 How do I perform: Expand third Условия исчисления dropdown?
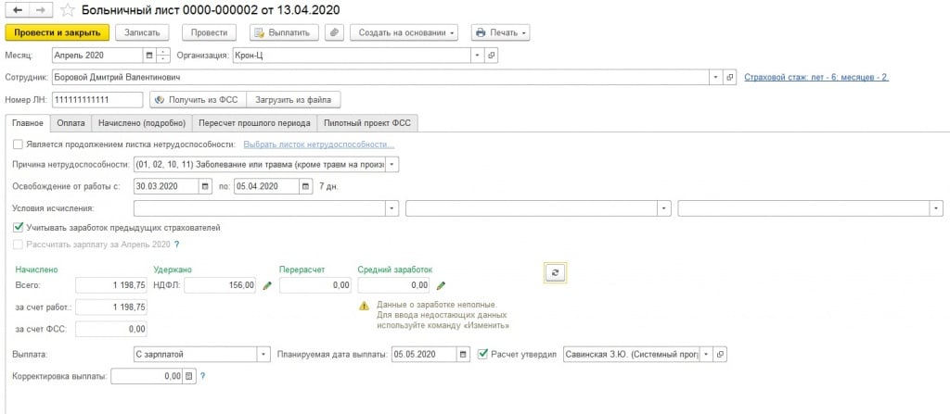click(x=937, y=208)
